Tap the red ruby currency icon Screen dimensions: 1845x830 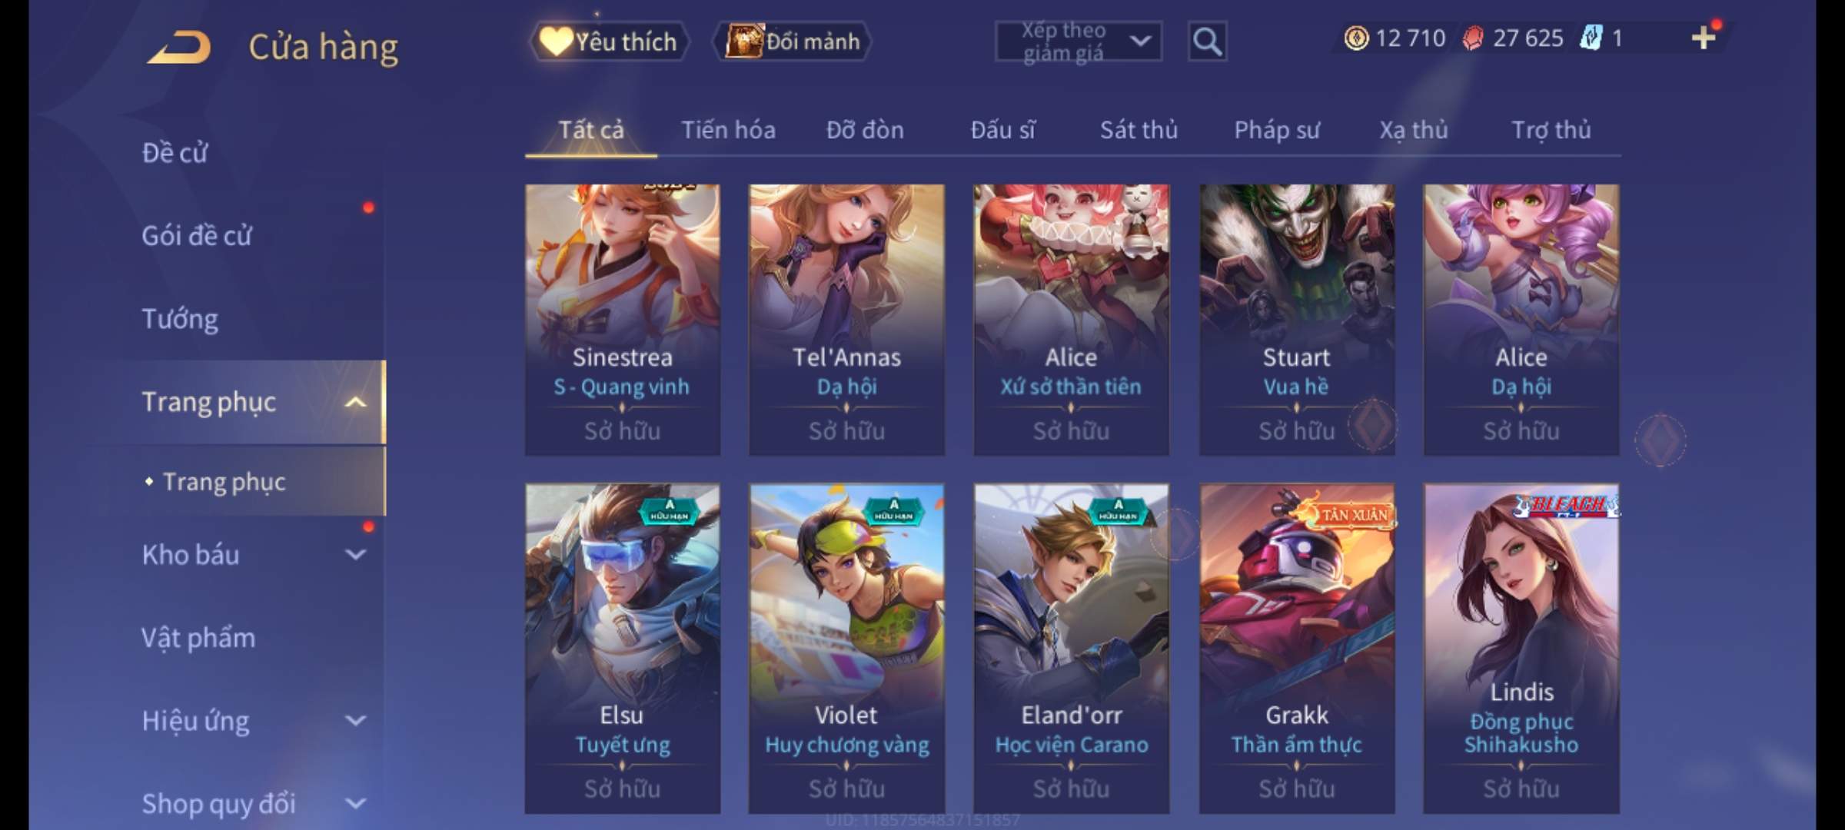pos(1472,38)
